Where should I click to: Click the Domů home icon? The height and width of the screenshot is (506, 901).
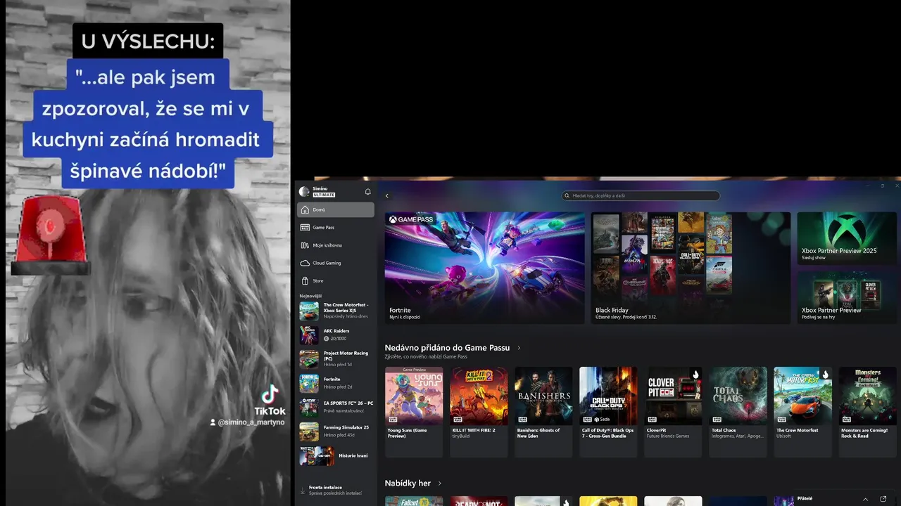[x=305, y=209]
